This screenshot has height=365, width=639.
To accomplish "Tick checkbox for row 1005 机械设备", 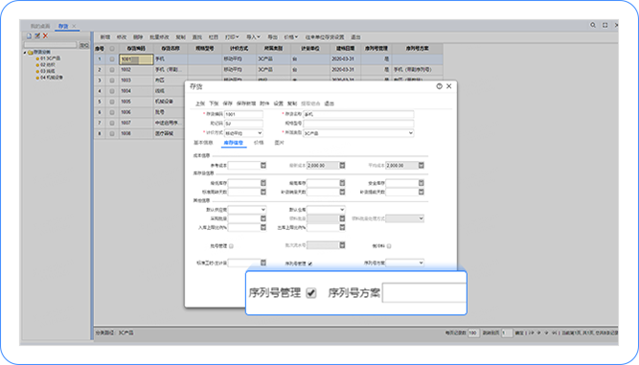I will click(112, 102).
